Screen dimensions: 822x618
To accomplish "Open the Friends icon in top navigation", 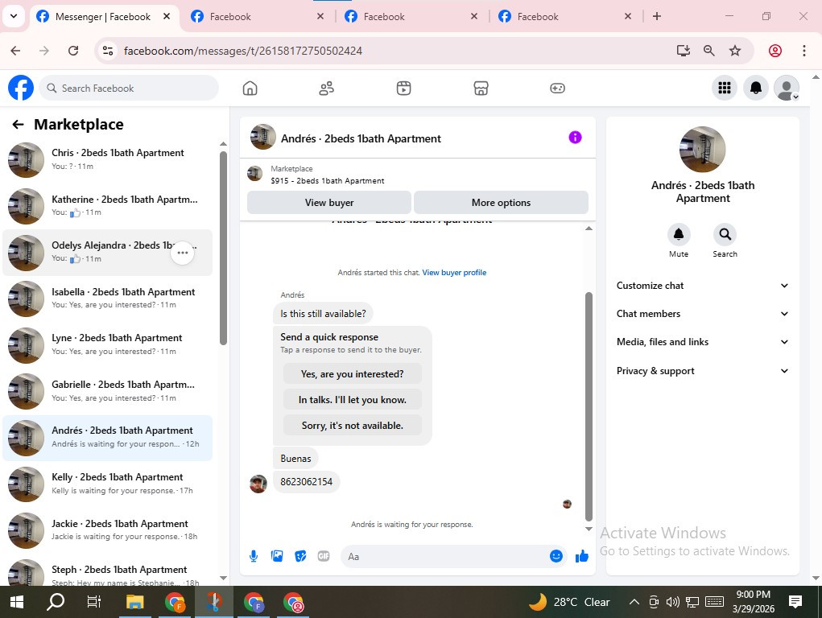I will tap(327, 88).
